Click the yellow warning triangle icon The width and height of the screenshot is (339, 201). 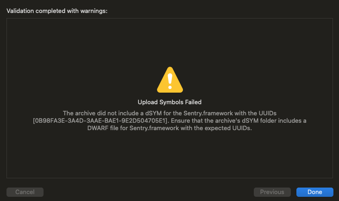tap(170, 80)
